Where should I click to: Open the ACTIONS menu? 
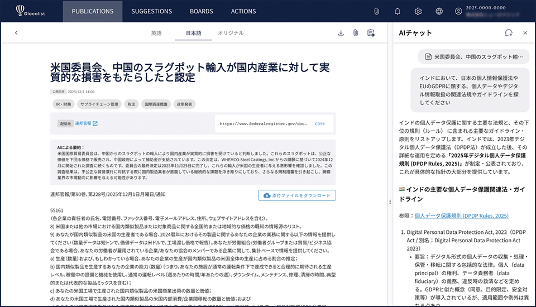[x=243, y=11]
